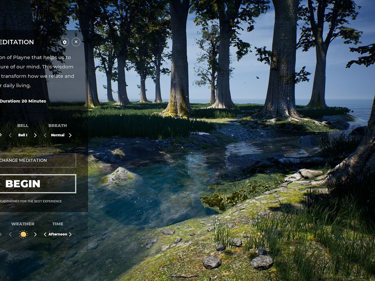Select next bell sound

pyautogui.click(x=35, y=135)
